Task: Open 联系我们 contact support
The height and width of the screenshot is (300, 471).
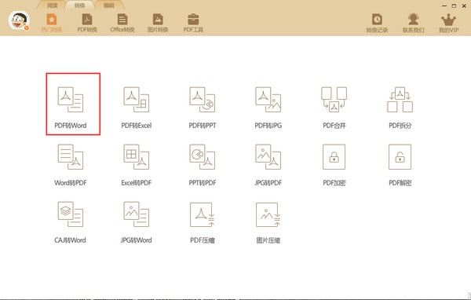Action: pos(414,23)
